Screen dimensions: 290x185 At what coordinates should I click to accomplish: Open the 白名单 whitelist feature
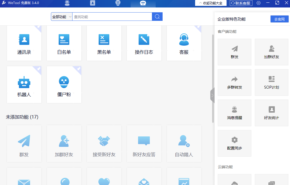(x=64, y=44)
